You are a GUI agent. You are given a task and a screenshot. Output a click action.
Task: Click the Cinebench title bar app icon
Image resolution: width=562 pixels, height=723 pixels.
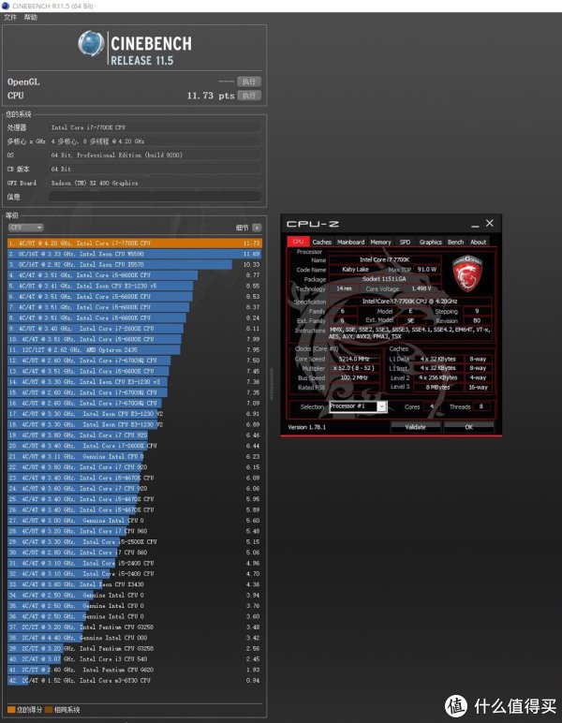point(5,6)
